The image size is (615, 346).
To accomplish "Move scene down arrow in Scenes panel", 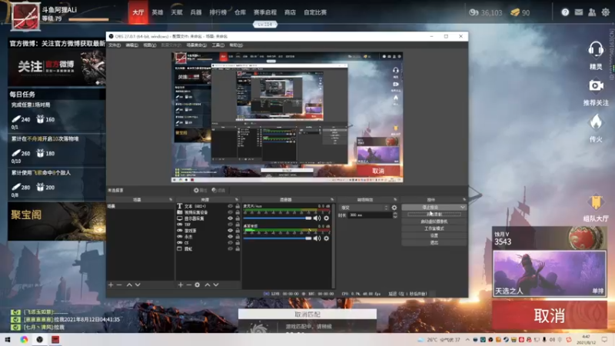I will coord(138,284).
